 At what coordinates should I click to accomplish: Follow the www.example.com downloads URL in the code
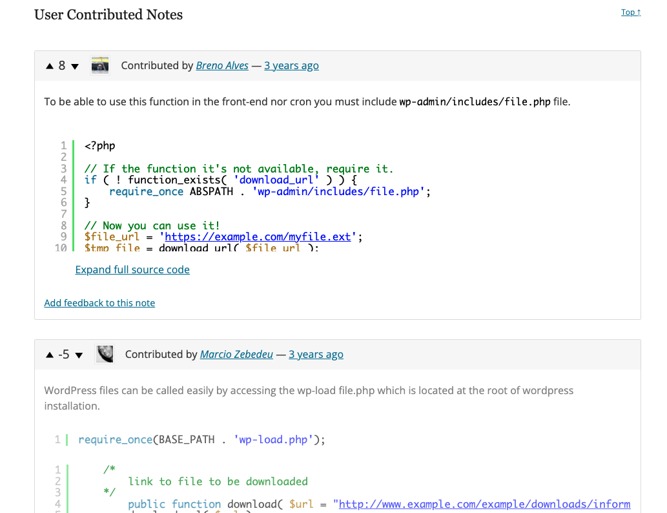click(484, 504)
